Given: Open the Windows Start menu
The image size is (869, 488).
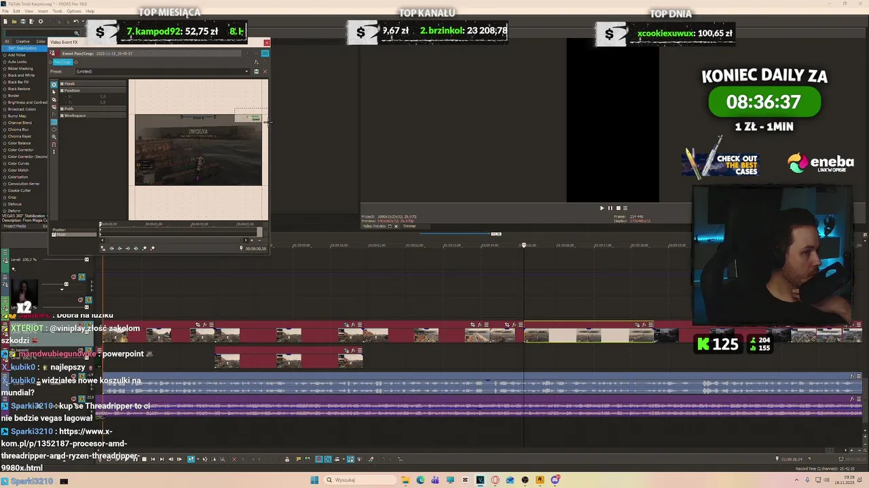Looking at the screenshot, I should [x=314, y=480].
